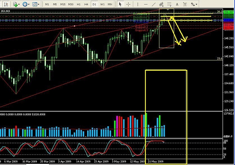Select the Fibonacci retracement tool

coord(169,5)
